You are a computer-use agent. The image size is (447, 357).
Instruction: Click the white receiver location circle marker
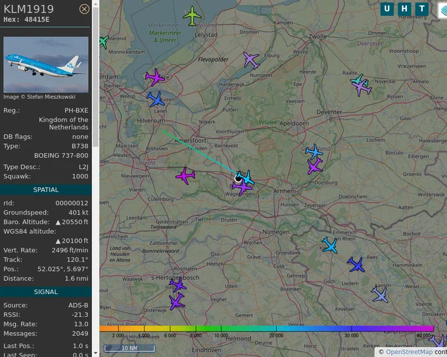pos(238,178)
